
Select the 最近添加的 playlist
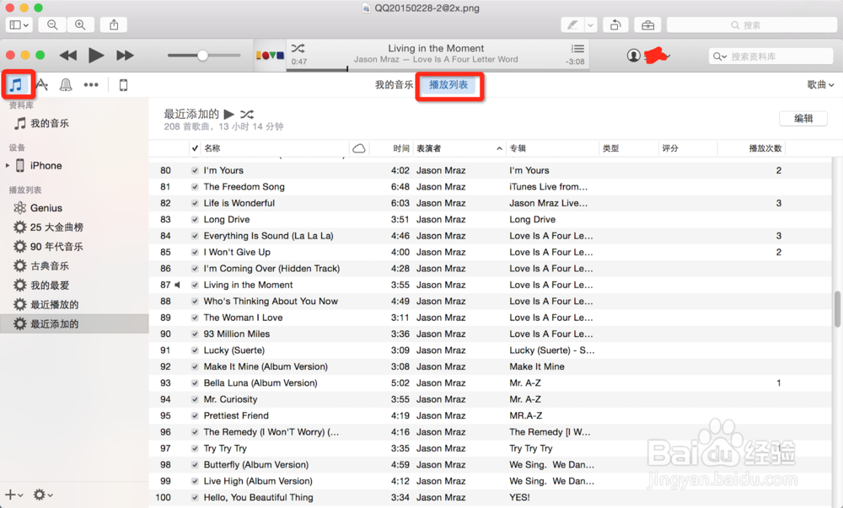coord(74,324)
